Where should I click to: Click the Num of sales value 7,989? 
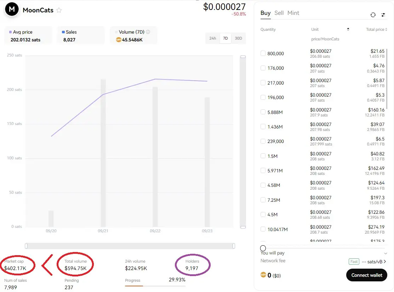[x=11, y=287]
